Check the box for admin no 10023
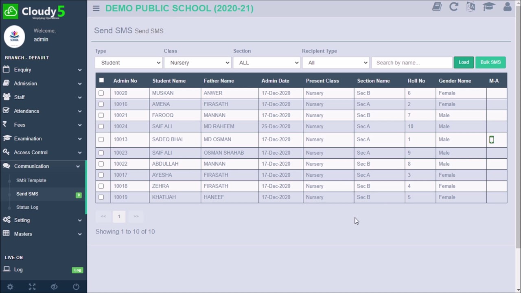Viewport: 521px width, 293px height. (101, 153)
